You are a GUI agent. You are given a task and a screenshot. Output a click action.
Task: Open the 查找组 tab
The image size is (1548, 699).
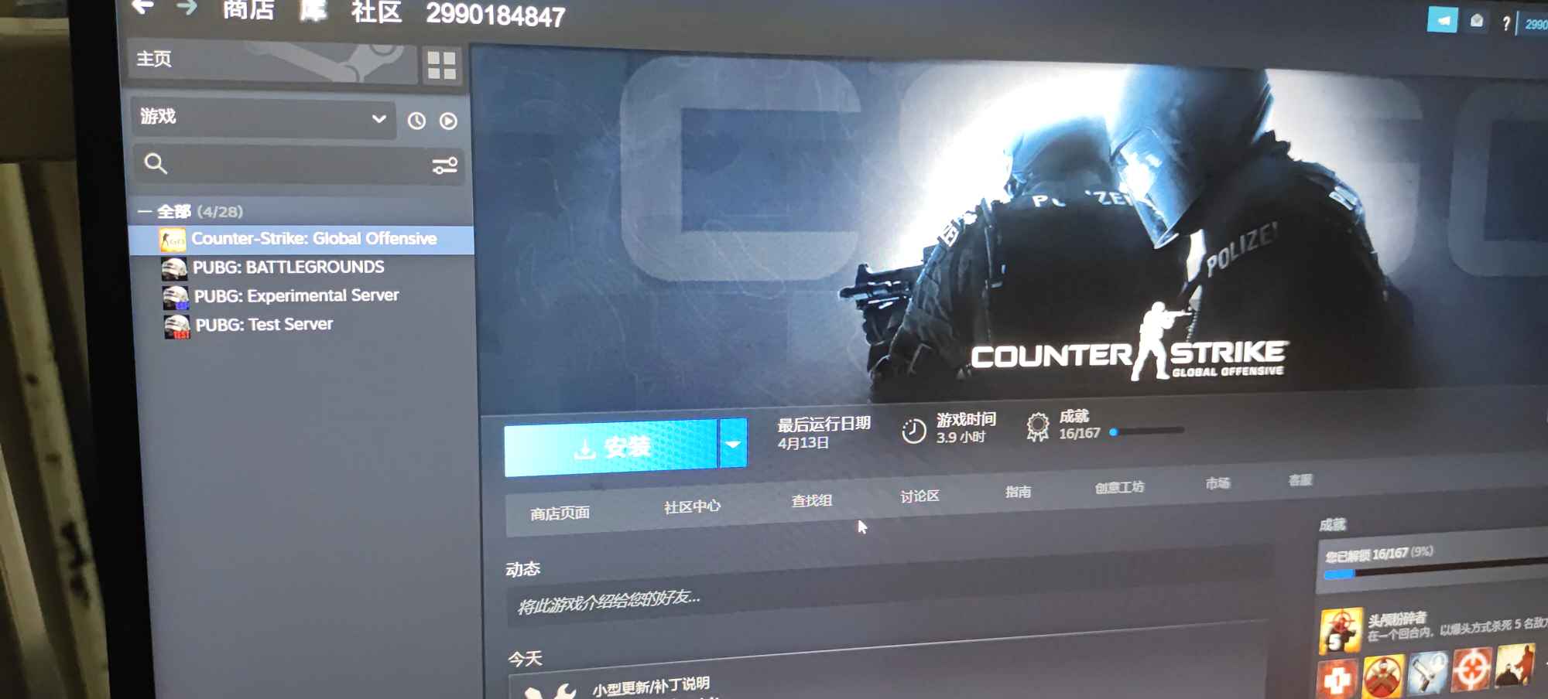pyautogui.click(x=811, y=501)
